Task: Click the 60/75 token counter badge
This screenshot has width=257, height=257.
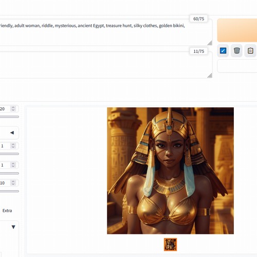Action: [x=199, y=19]
